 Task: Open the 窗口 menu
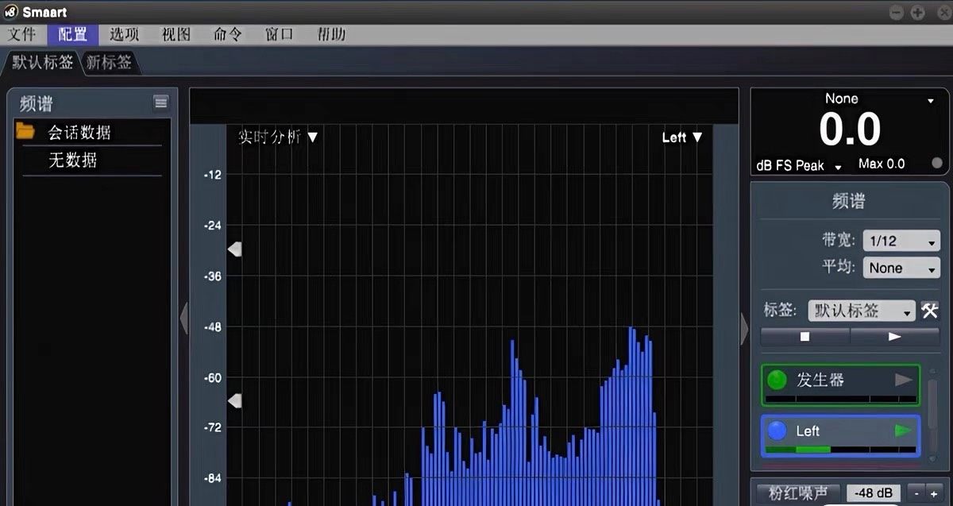coord(279,34)
